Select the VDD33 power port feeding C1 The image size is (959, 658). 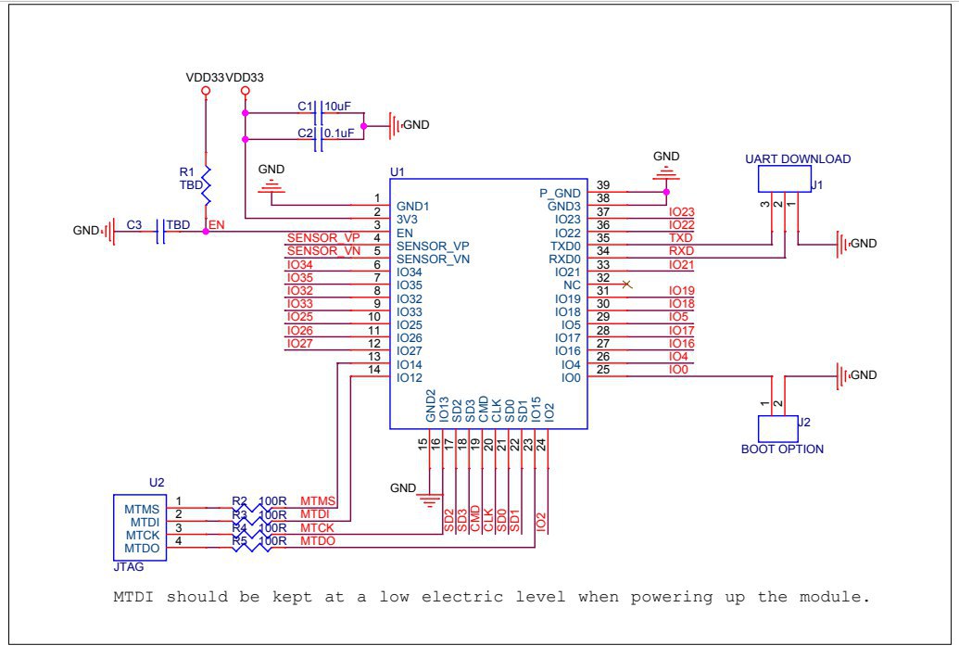tap(246, 91)
